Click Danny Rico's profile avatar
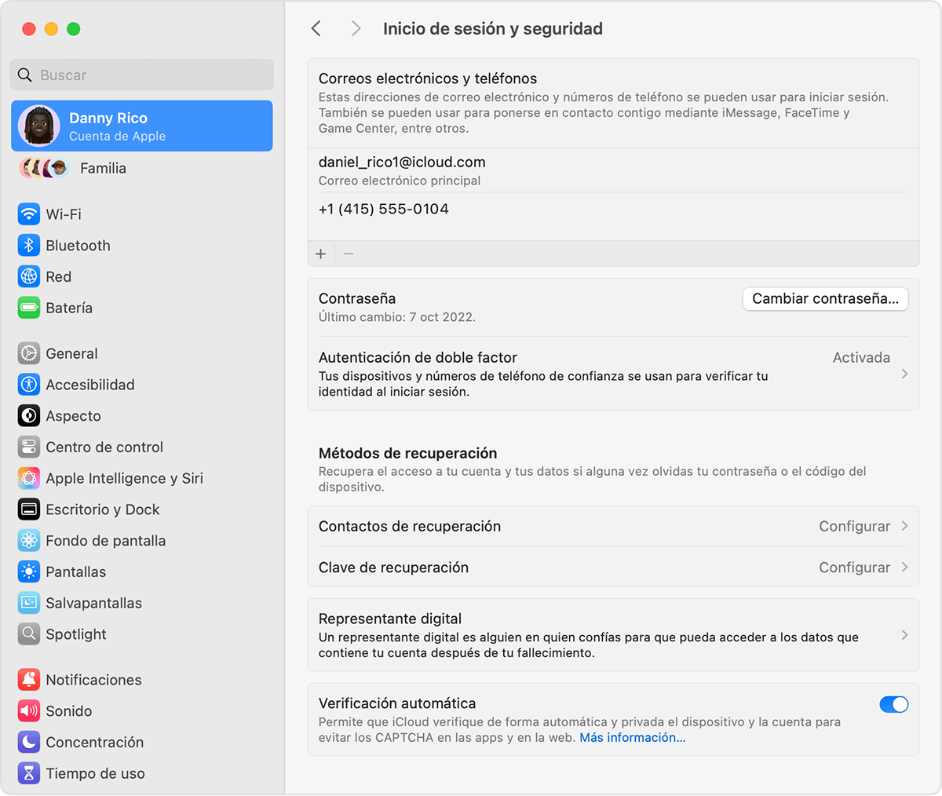The height and width of the screenshot is (796, 942). tap(39, 126)
